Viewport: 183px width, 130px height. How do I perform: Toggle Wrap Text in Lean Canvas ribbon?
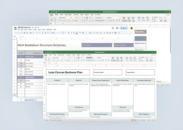tap(90, 58)
